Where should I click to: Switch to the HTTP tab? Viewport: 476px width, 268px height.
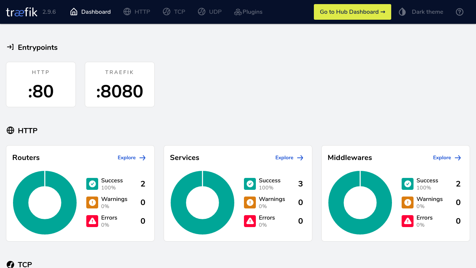coord(137,12)
